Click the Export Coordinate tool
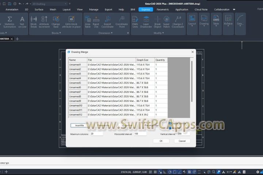 tap(107, 22)
